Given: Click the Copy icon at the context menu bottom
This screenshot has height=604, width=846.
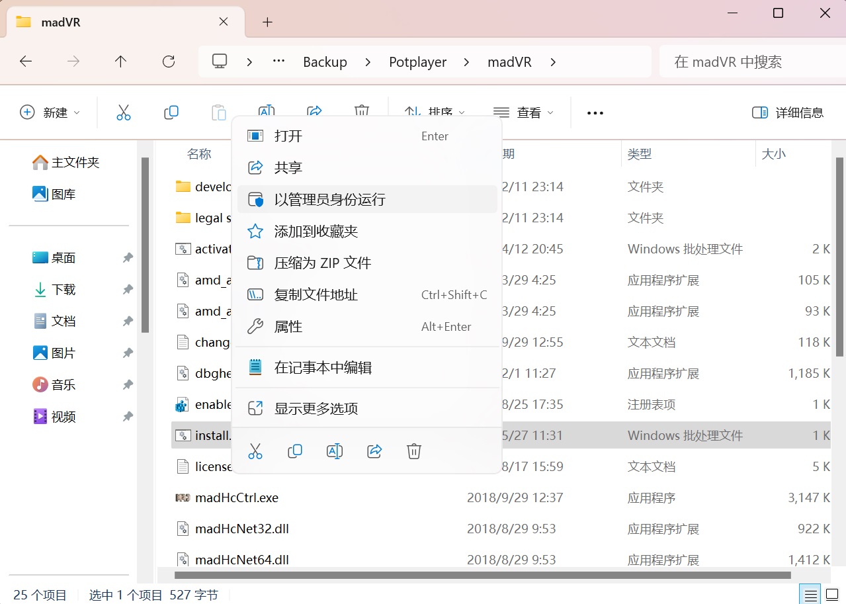Looking at the screenshot, I should pyautogui.click(x=295, y=451).
